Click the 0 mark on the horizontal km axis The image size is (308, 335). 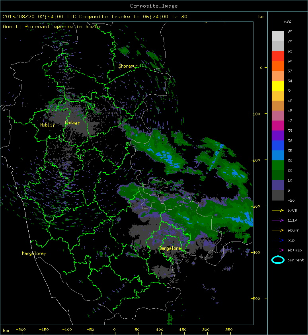[x=114, y=330]
